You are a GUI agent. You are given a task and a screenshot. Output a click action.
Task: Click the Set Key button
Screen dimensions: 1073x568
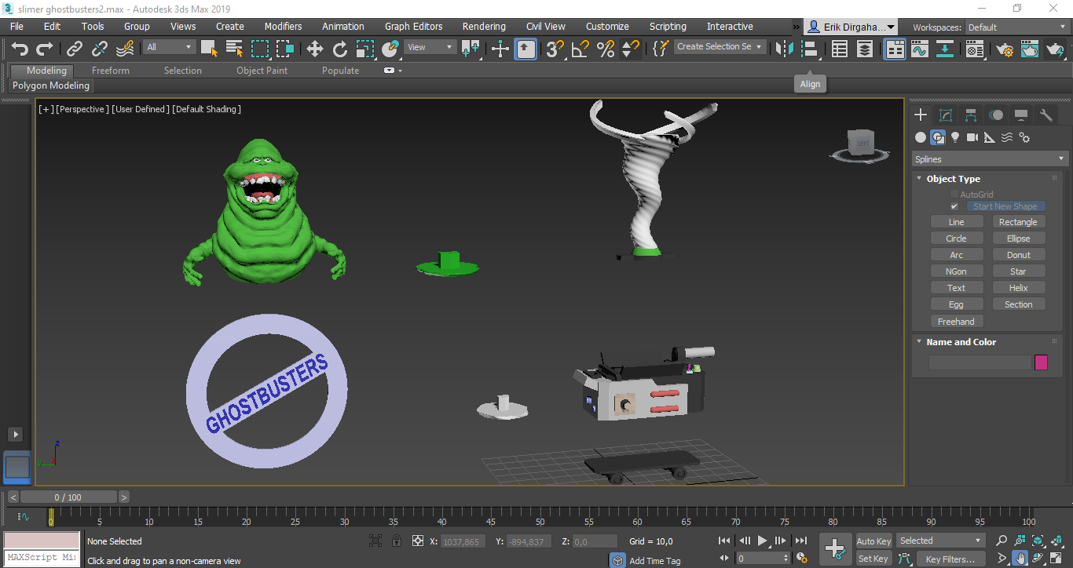[873, 559]
